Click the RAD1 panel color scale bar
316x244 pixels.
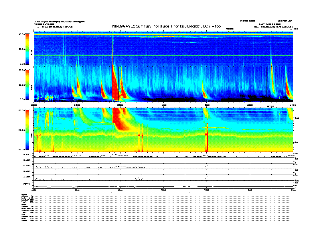click(x=27, y=85)
